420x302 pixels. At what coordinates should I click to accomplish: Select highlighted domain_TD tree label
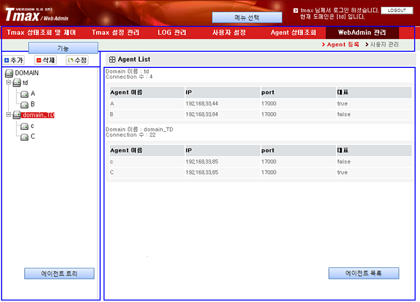38,115
